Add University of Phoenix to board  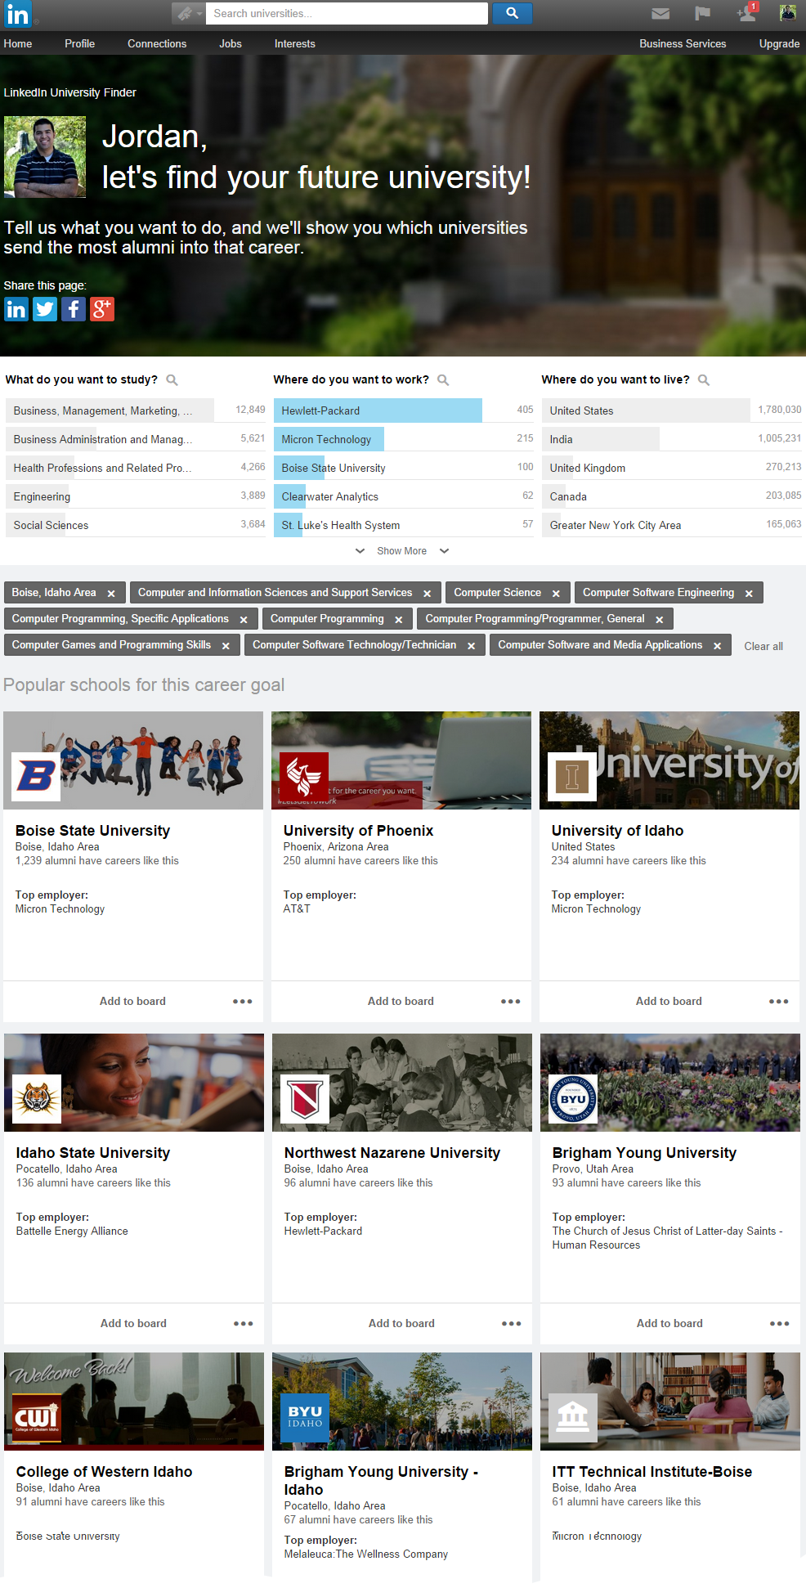click(401, 1001)
